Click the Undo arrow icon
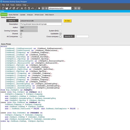Image resolution: width=130 pixels, height=130 pixels. [33, 8]
